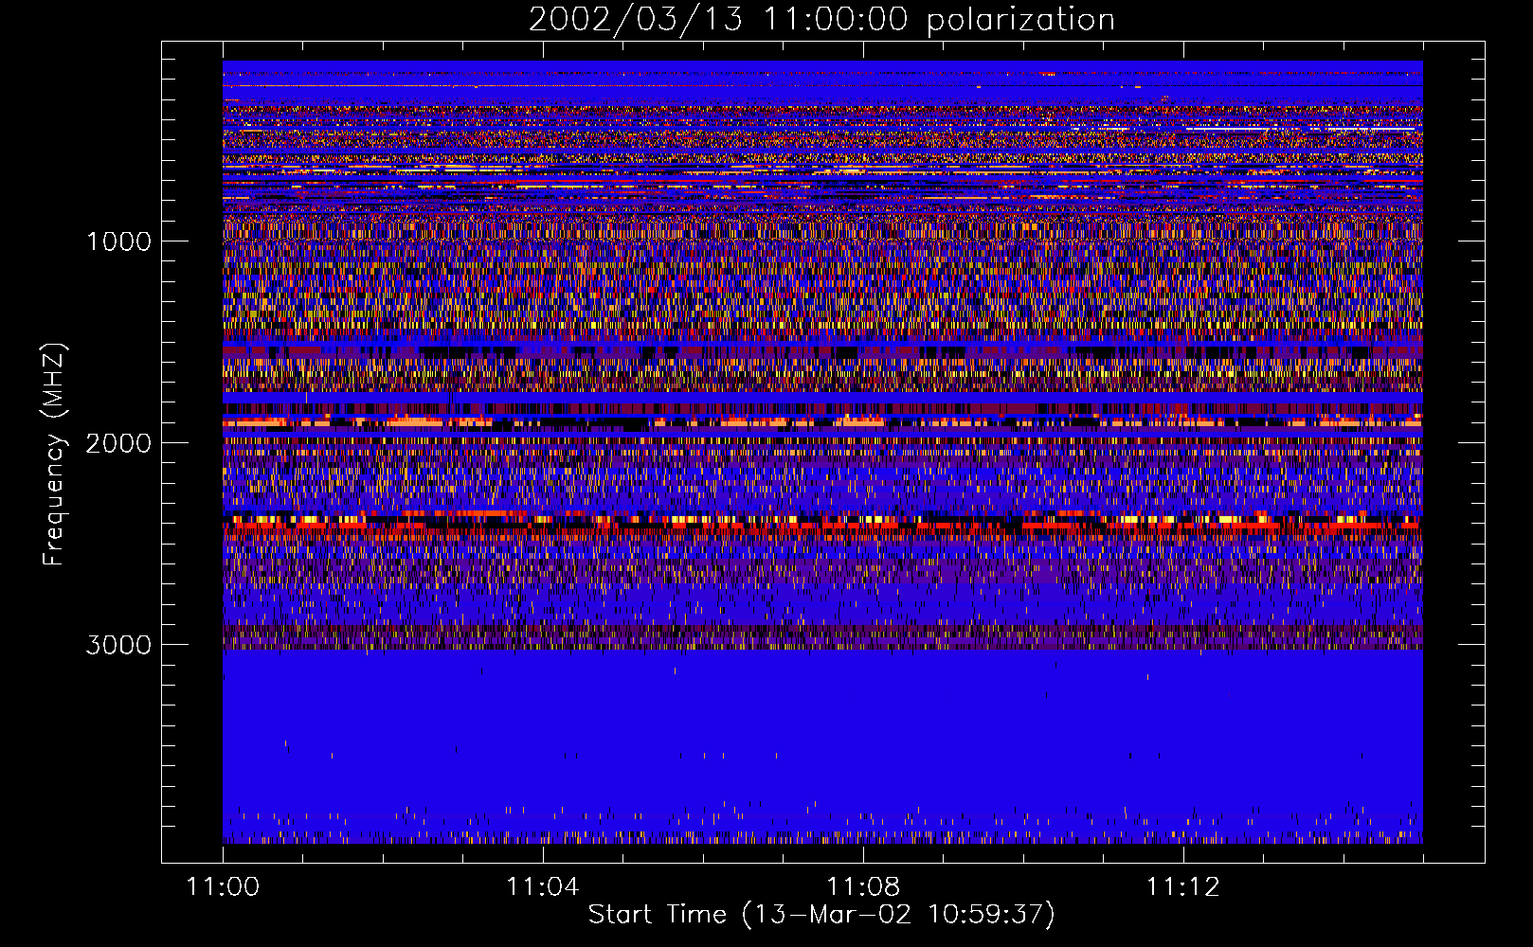Click the 3000 frequency tick label
Viewport: 1533px width, 947px height.
(118, 645)
